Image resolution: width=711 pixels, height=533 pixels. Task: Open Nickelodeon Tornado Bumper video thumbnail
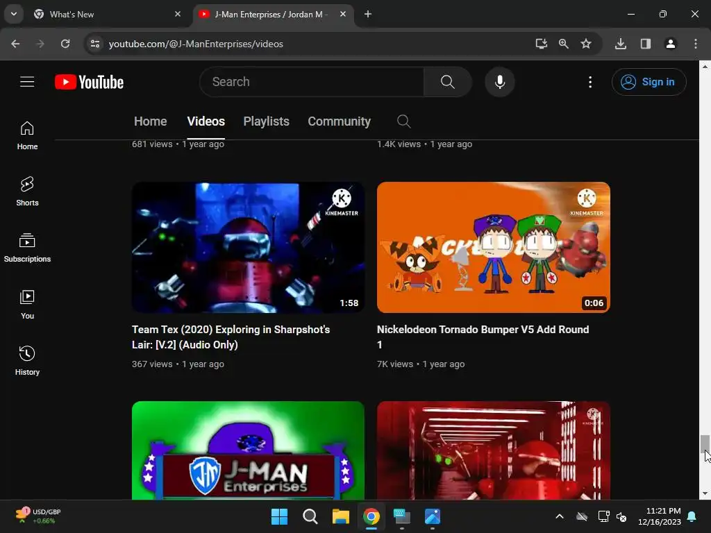click(x=494, y=248)
